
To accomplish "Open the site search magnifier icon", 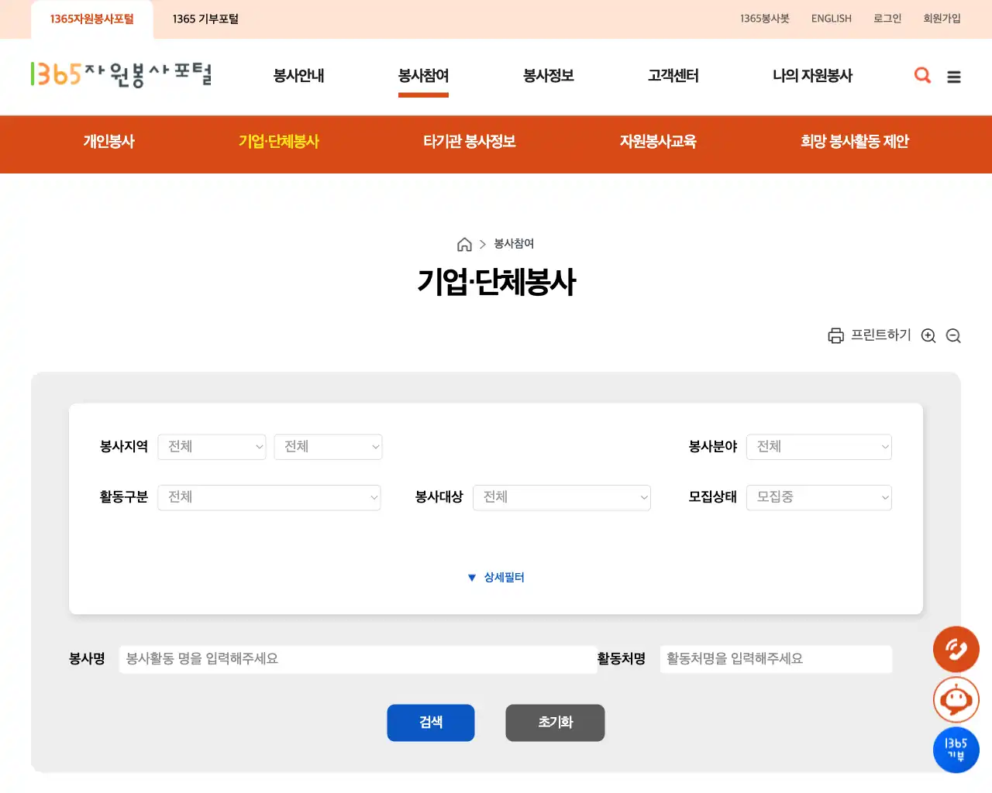I will click(x=922, y=76).
